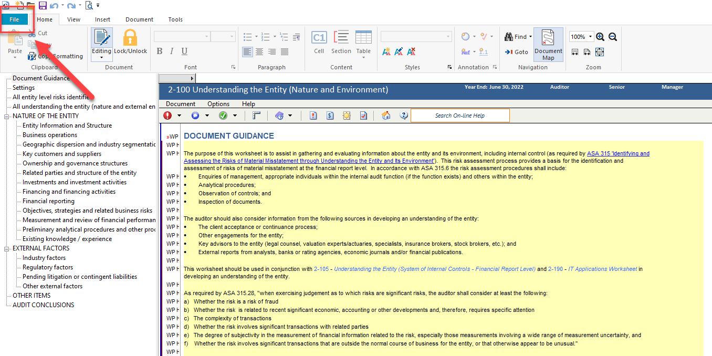This screenshot has width=712, height=356.
Task: Open the Styles group dialog launcher
Action: click(449, 67)
